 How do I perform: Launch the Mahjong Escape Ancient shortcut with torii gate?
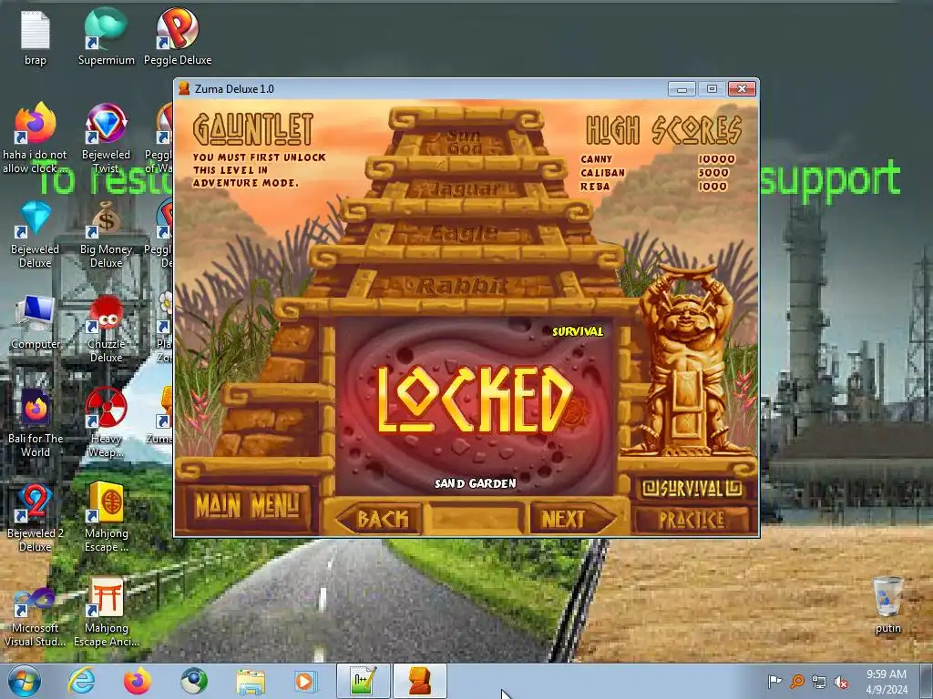click(x=106, y=613)
